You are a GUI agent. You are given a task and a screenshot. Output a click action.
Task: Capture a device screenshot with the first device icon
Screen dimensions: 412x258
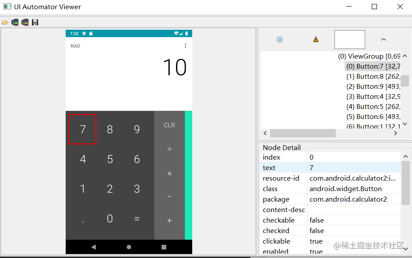15,22
